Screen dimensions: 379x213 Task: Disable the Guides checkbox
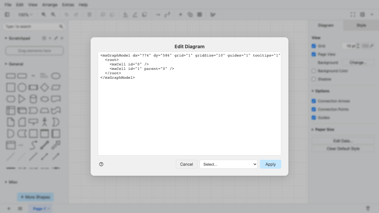click(x=314, y=118)
